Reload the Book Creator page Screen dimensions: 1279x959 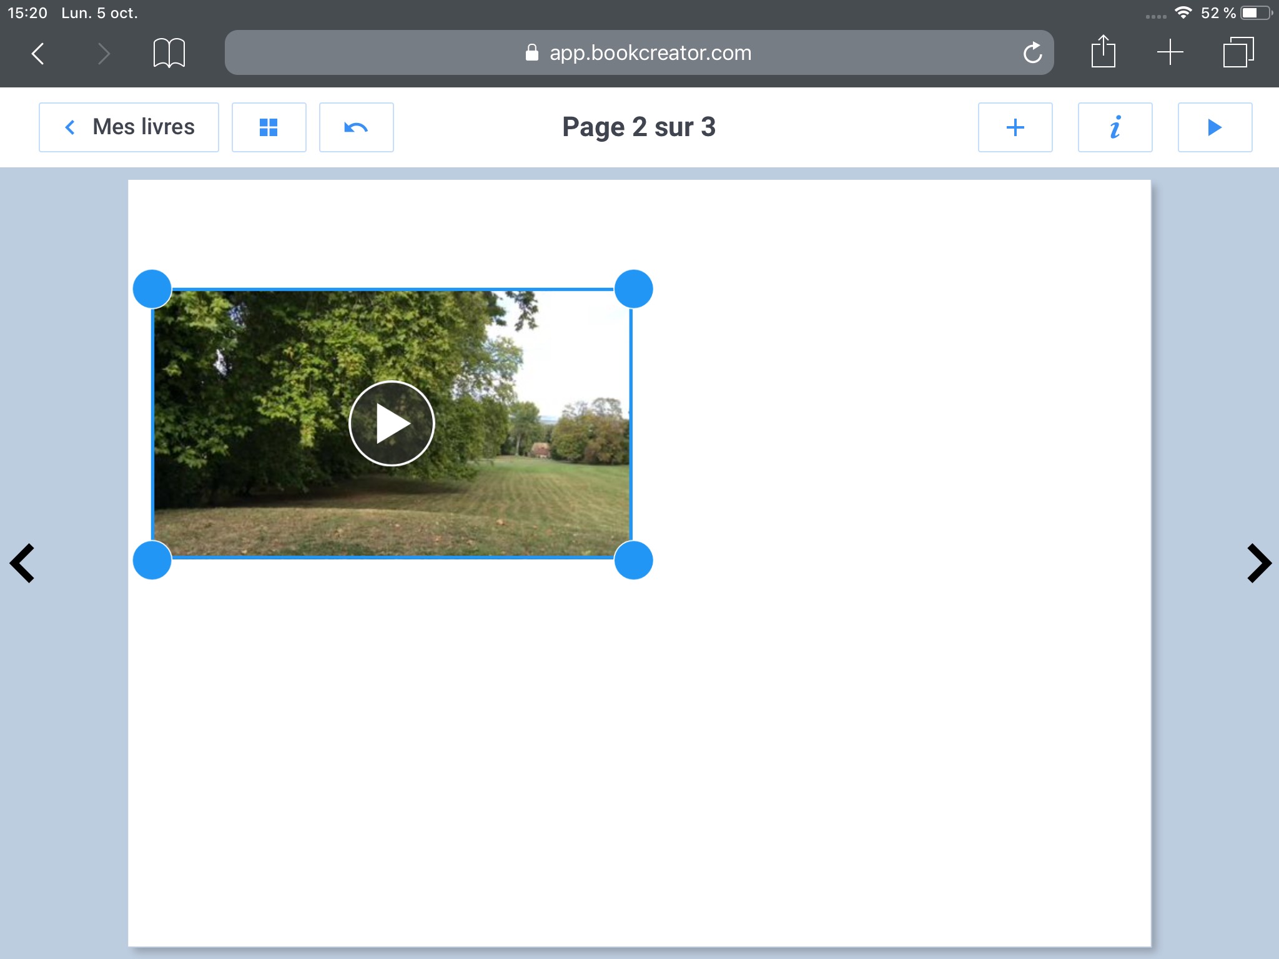tap(1033, 52)
